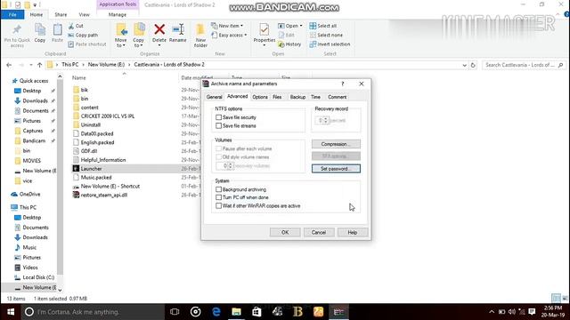Click the Task View taskbar icon

[175, 312]
